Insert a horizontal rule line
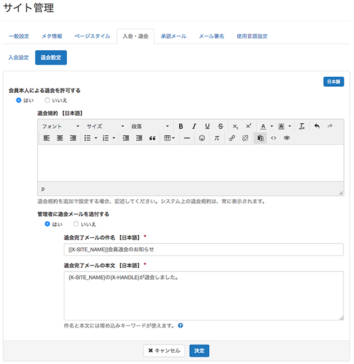 tap(186, 138)
